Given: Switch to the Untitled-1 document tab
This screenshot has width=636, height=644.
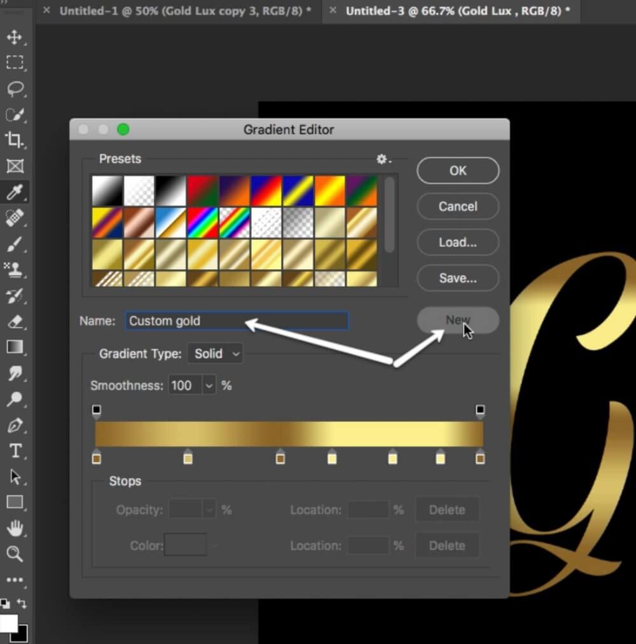Looking at the screenshot, I should tap(185, 11).
